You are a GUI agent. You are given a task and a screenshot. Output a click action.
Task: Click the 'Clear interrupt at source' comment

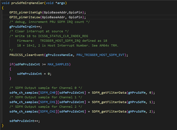click(x=39, y=31)
